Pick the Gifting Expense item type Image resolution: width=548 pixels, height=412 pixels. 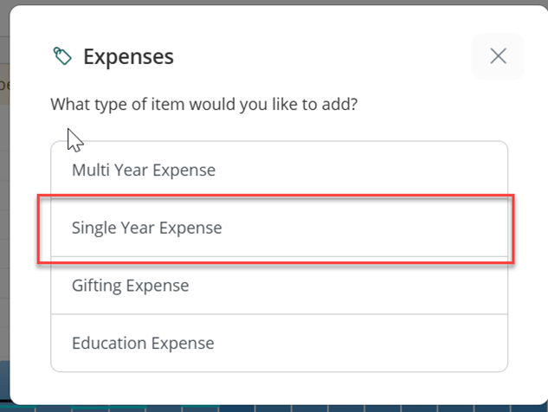pos(280,286)
